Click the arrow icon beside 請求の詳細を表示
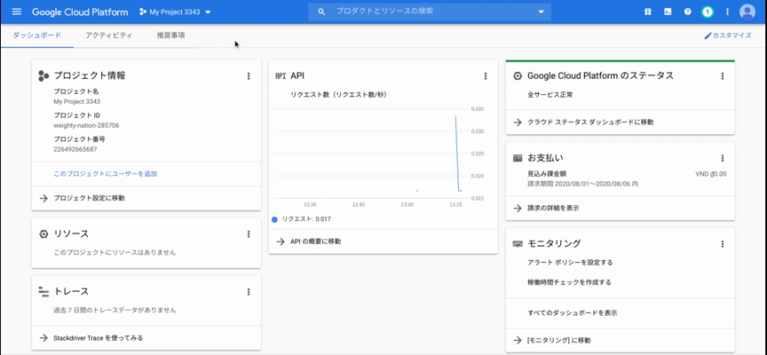This screenshot has height=355, width=767. tap(518, 208)
